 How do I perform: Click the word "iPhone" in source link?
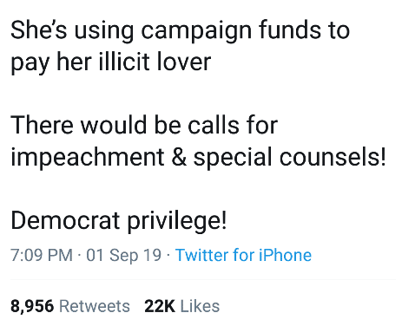pos(285,255)
